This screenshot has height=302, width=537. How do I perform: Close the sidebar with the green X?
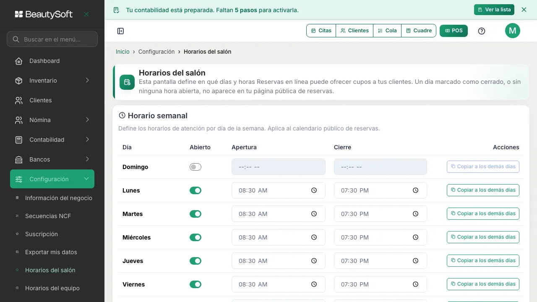[x=86, y=14]
